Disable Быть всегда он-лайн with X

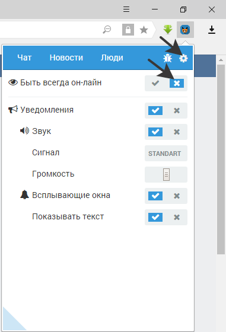pyautogui.click(x=177, y=83)
